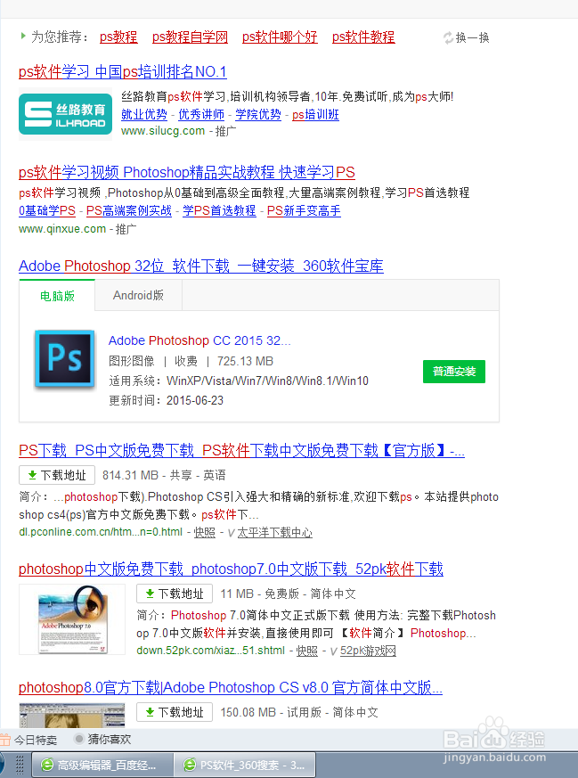Open 快照 for the pconline result
The width and height of the screenshot is (578, 778).
point(204,532)
